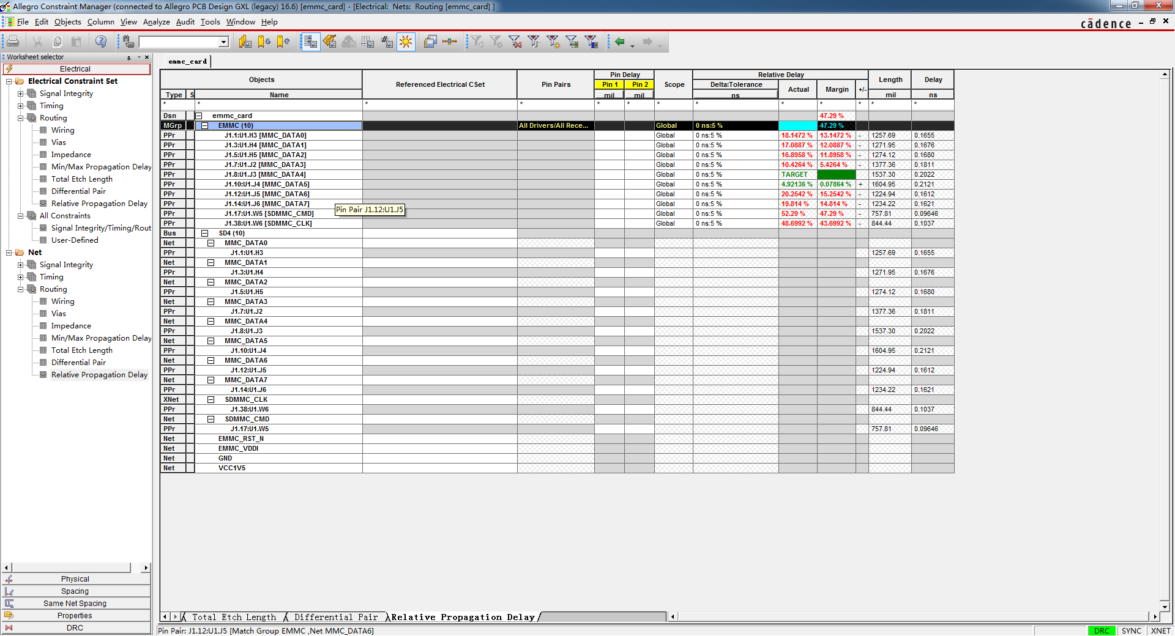The width and height of the screenshot is (1175, 636).
Task: Click the Print toolbar icon
Action: tap(13, 42)
